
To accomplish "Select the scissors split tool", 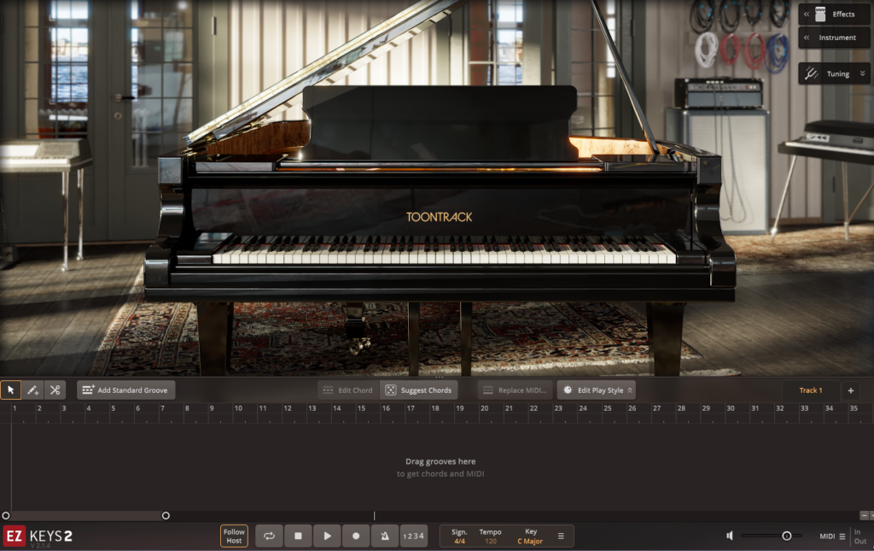I will [55, 390].
